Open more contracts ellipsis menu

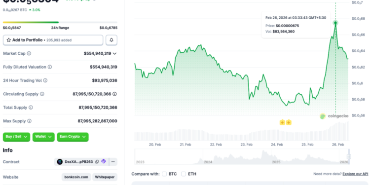click(113, 162)
